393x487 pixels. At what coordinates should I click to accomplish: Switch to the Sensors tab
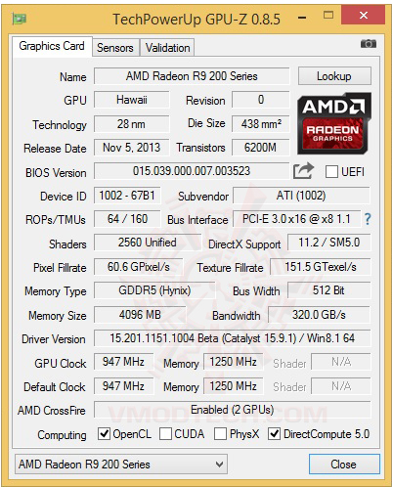click(x=115, y=48)
